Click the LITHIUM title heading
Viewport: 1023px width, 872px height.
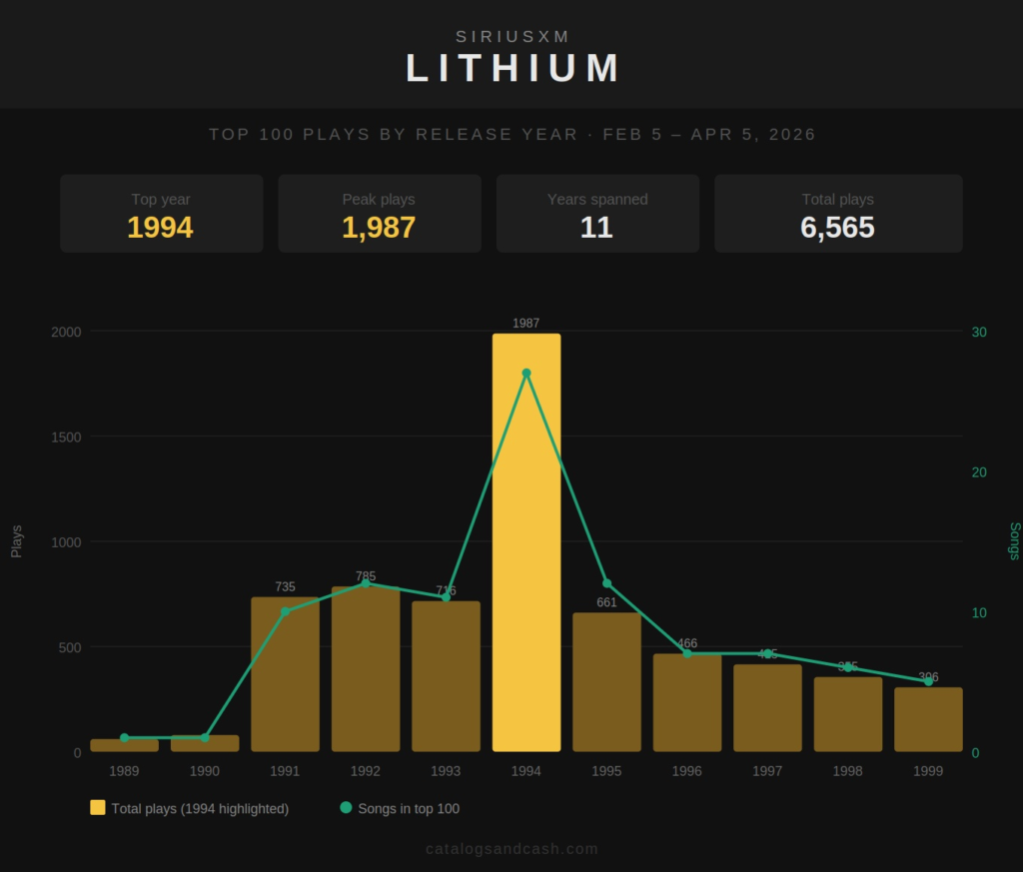tap(512, 68)
